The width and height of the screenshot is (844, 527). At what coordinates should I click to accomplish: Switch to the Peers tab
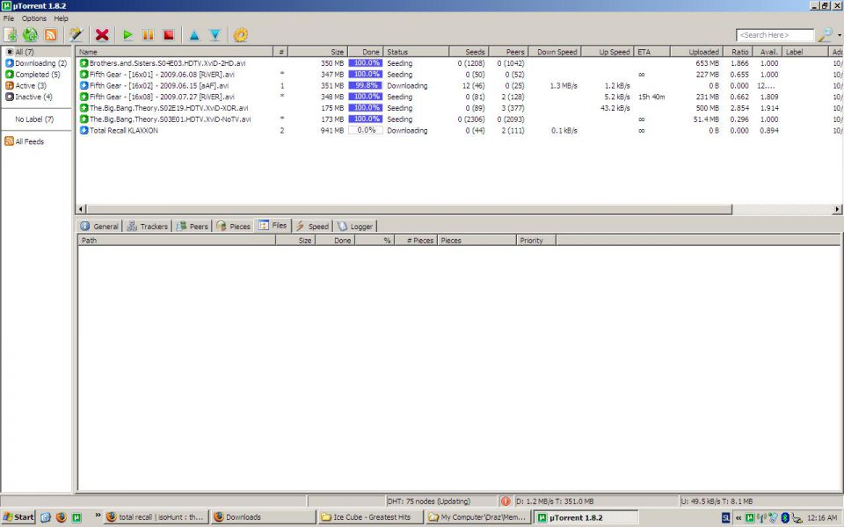click(x=193, y=227)
